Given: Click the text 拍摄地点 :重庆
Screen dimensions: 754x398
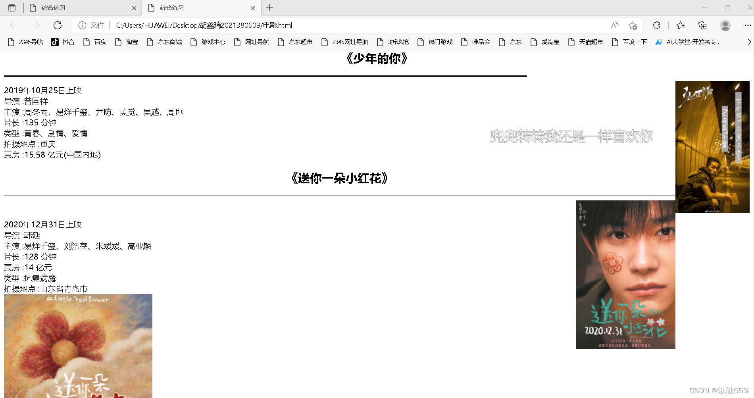Looking at the screenshot, I should point(30,144).
